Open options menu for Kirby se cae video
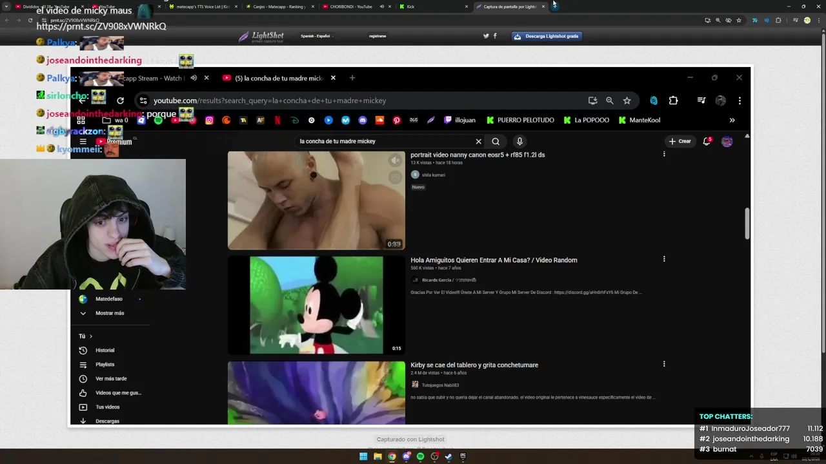This screenshot has width=826, height=464. pyautogui.click(x=664, y=364)
